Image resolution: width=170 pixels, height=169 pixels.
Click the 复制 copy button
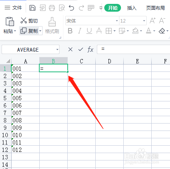coord(29,31)
